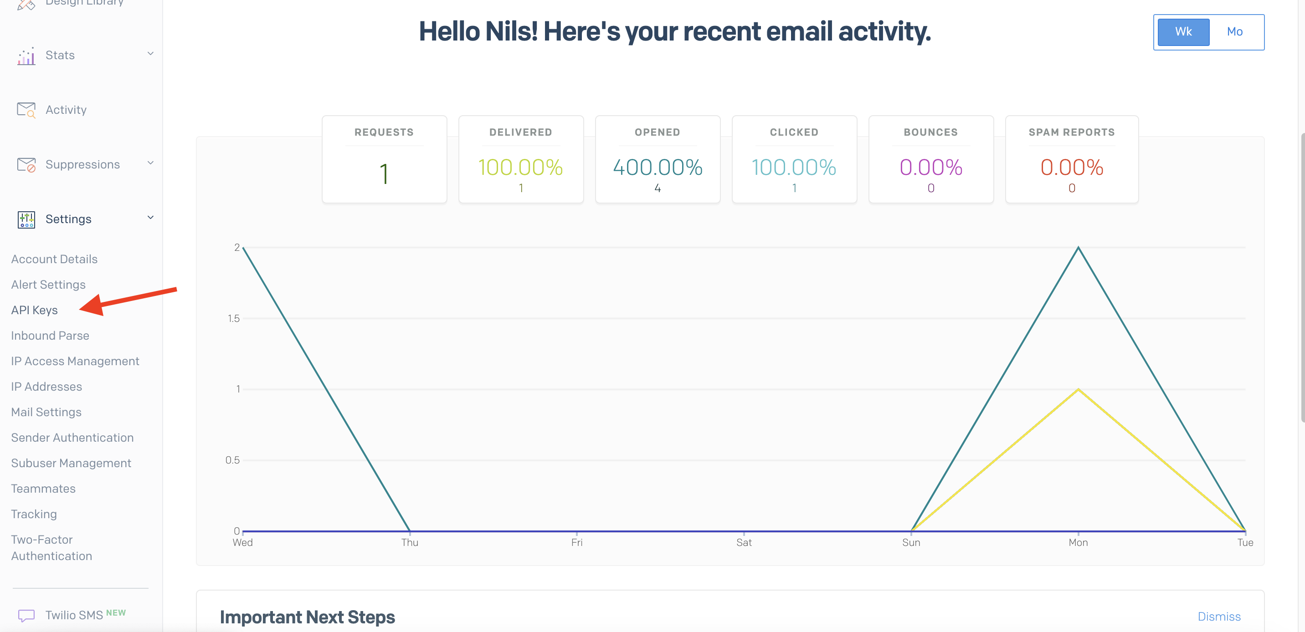Click the Opened 400.00% stat card
1305x632 pixels.
[x=658, y=159]
